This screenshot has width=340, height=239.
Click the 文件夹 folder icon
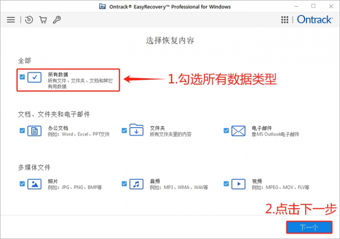(136, 130)
